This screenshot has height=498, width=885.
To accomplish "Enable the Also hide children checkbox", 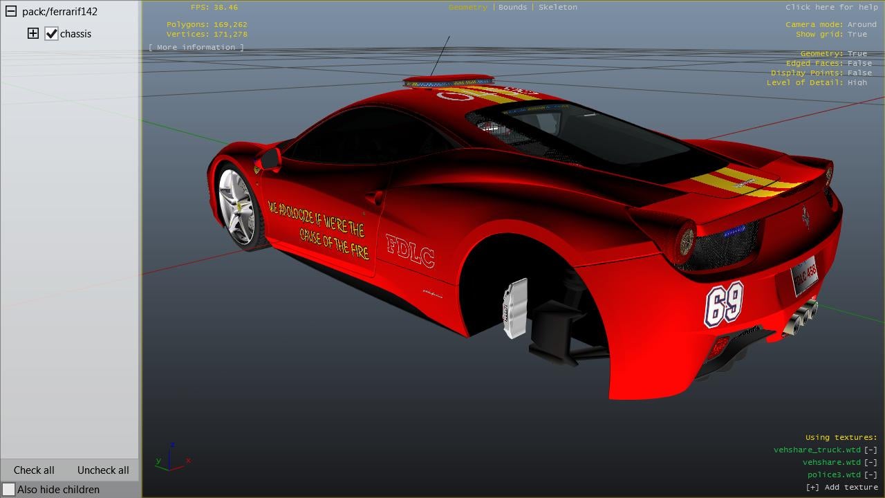I will pyautogui.click(x=8, y=489).
